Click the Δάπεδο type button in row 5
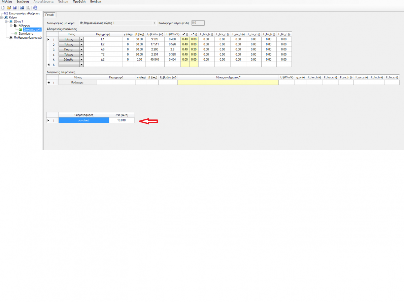The width and height of the screenshot is (404, 302). point(69,60)
